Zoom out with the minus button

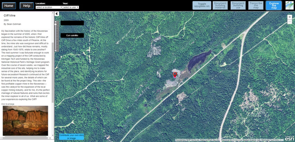pyautogui.click(x=290, y=22)
